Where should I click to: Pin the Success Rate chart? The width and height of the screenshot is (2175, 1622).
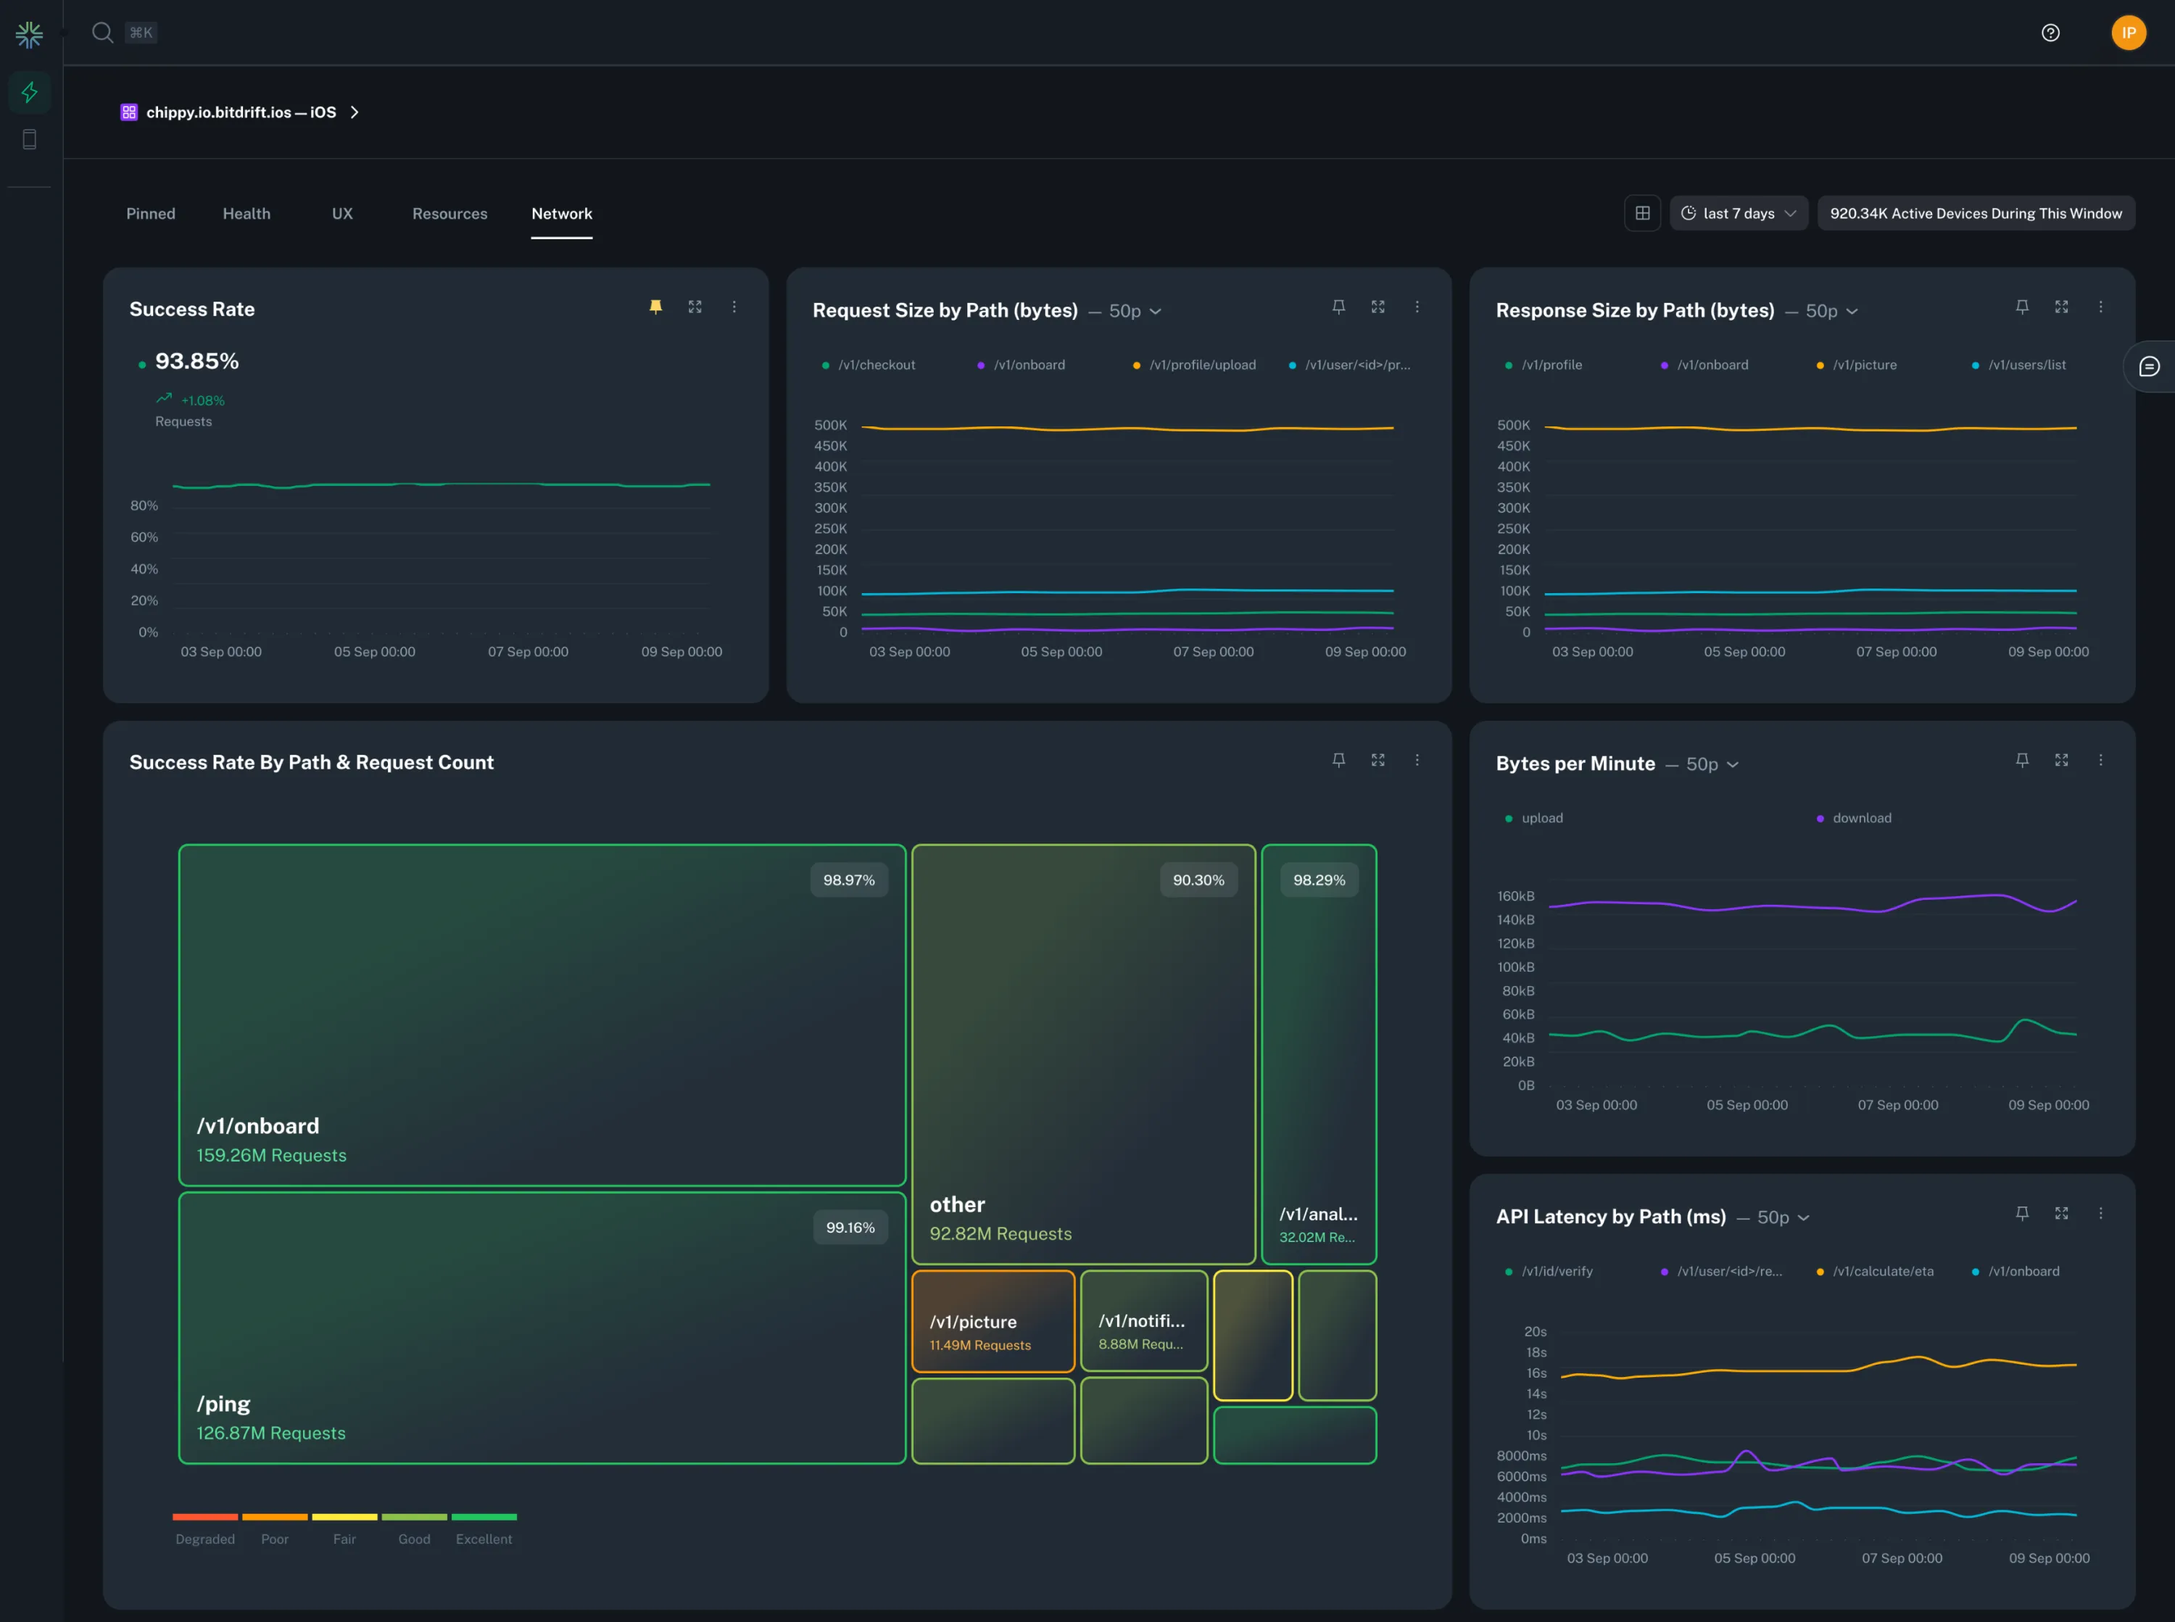[655, 306]
